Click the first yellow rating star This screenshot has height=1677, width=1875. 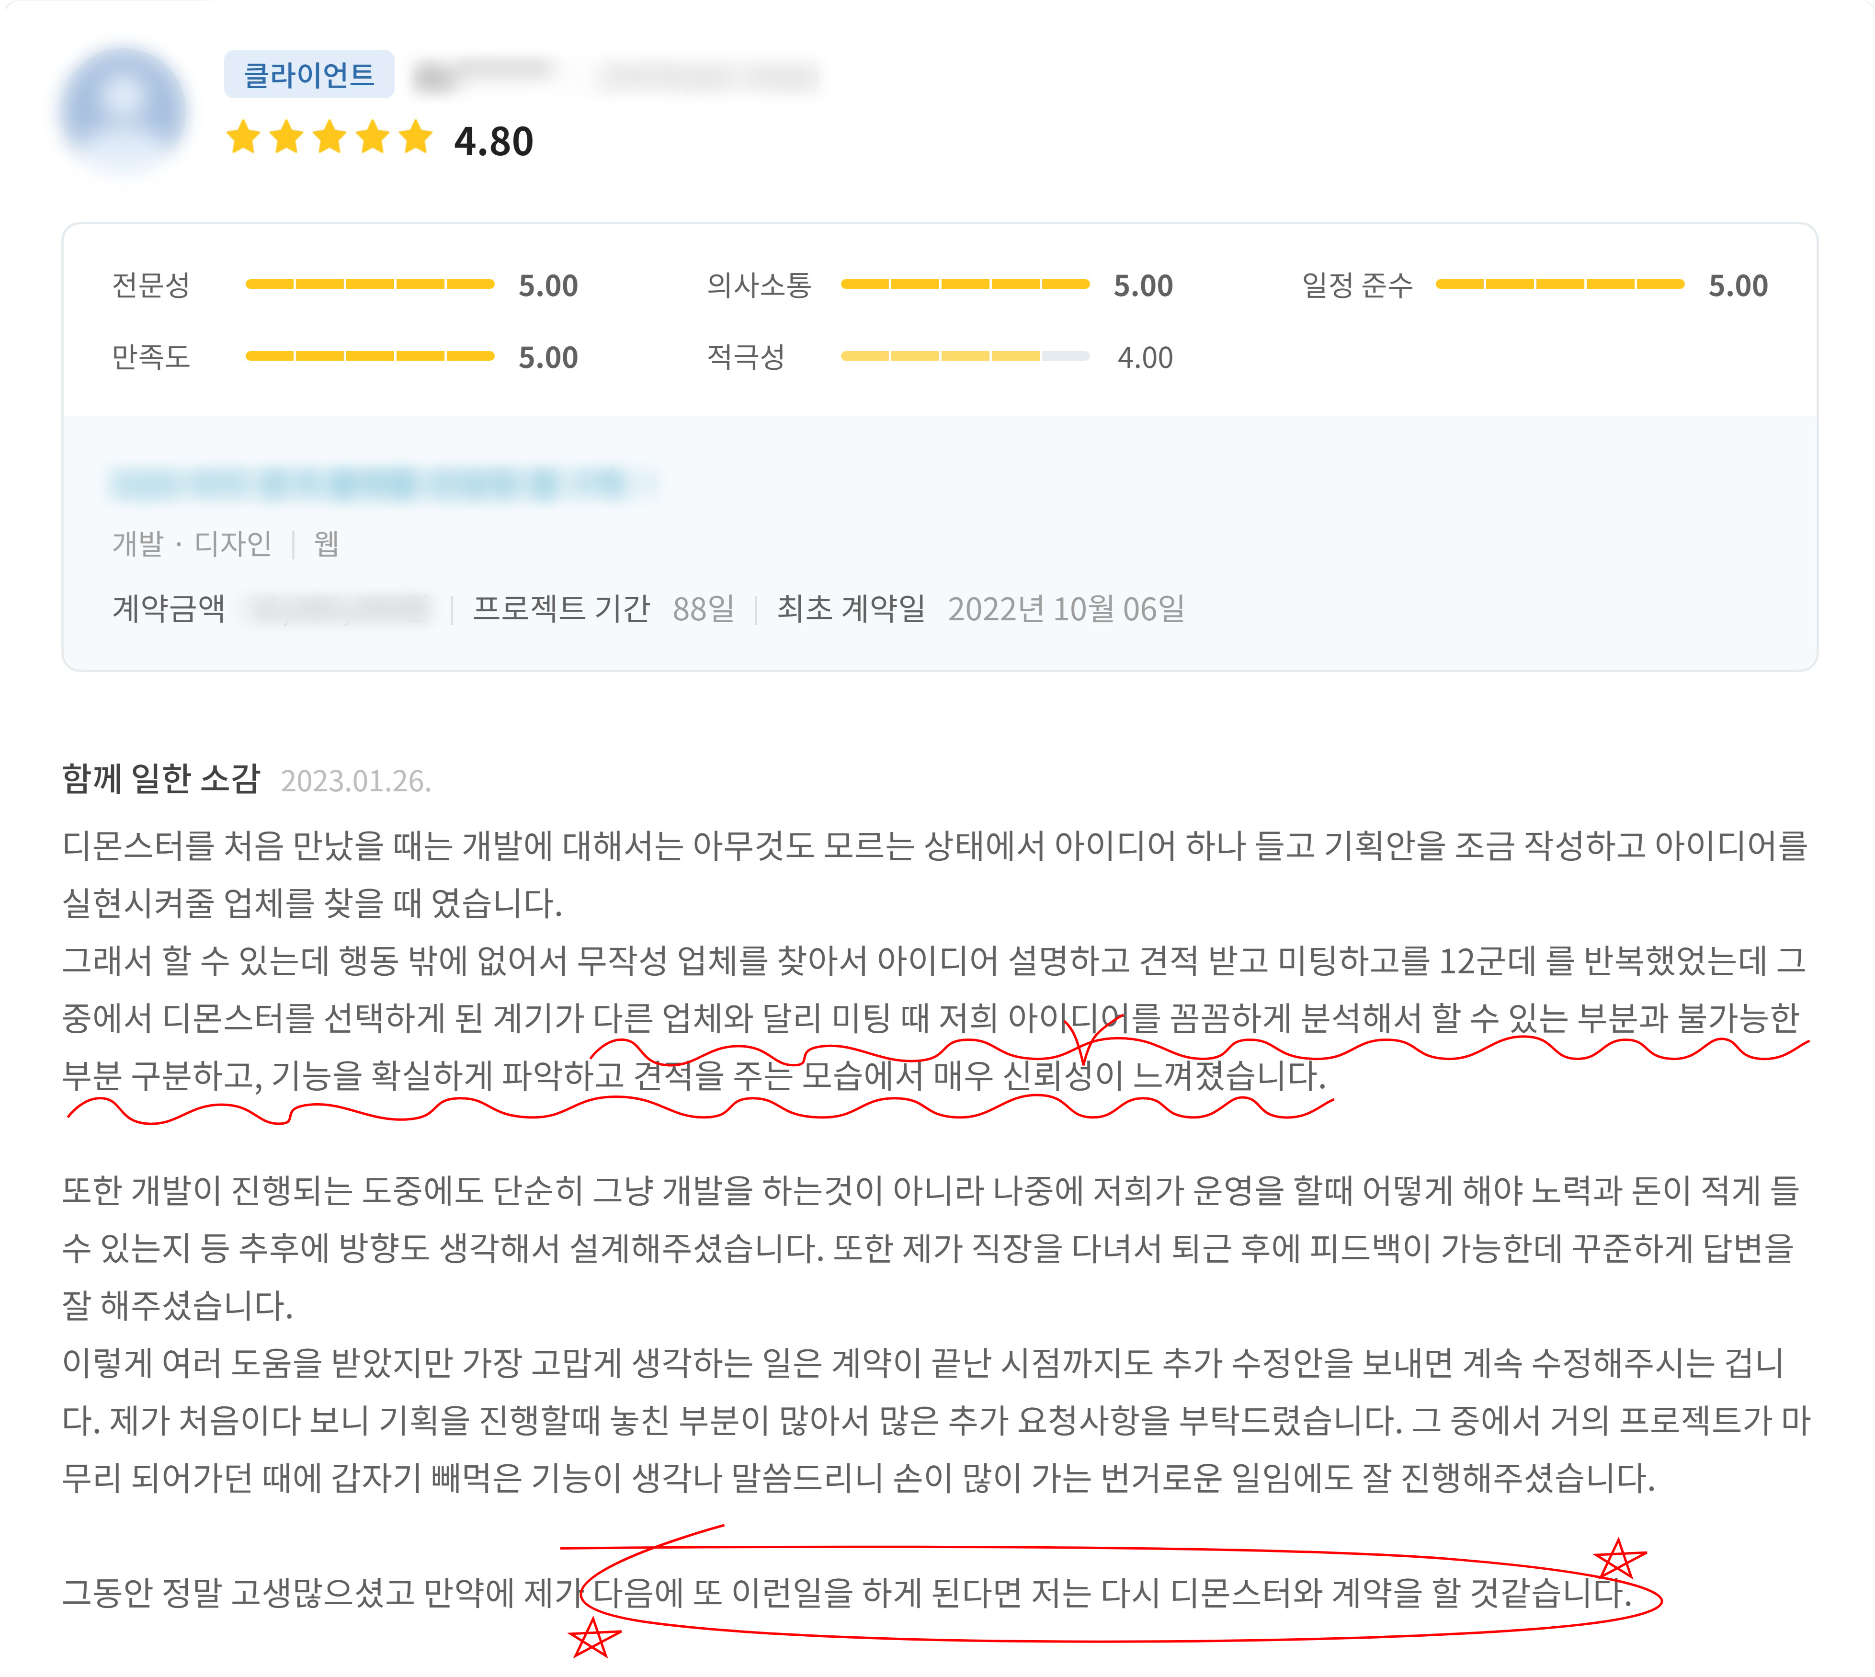pos(243,137)
